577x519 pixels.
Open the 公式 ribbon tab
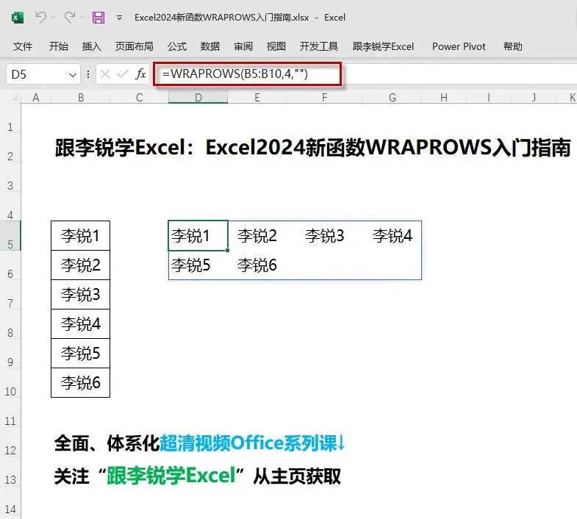177,46
